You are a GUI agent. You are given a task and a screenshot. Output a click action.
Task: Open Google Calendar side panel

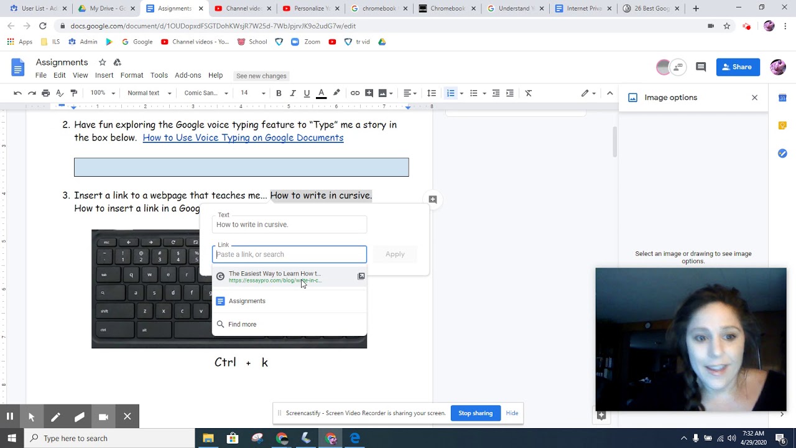[x=782, y=98]
